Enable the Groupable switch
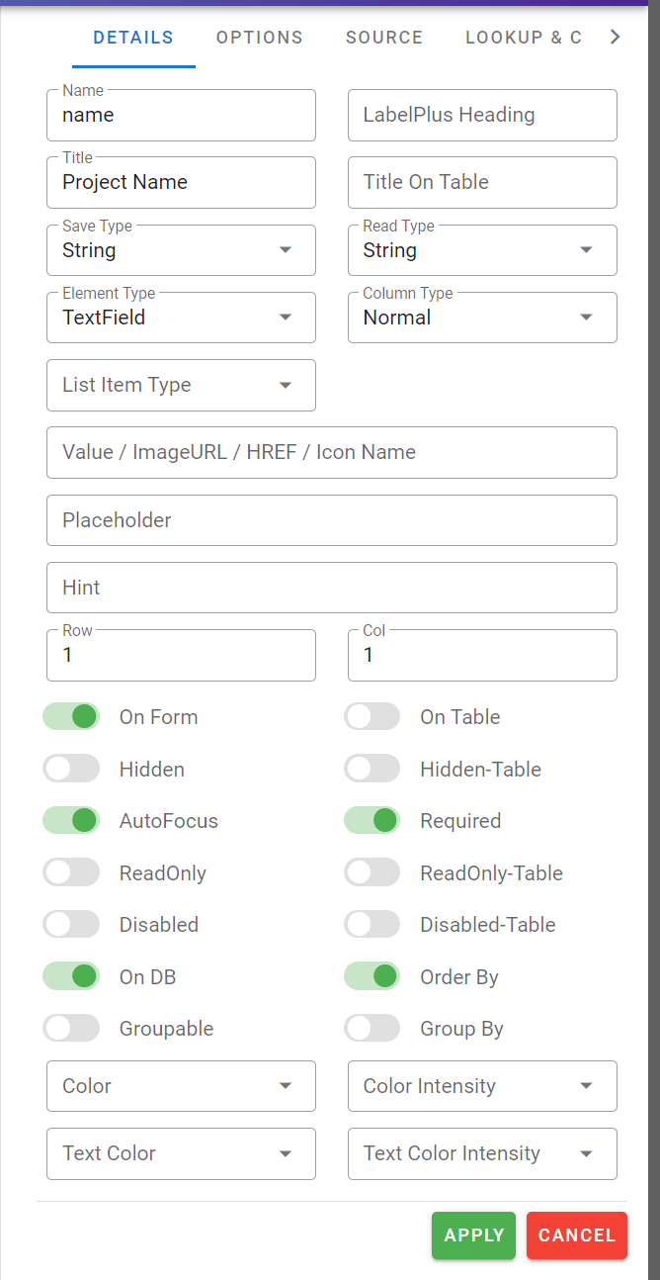This screenshot has height=1280, width=660. [x=72, y=1029]
